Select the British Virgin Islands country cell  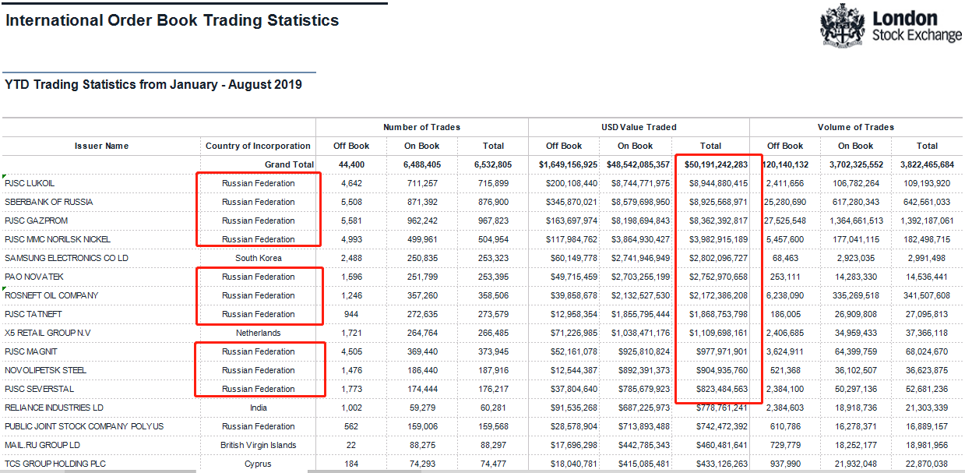click(x=258, y=445)
